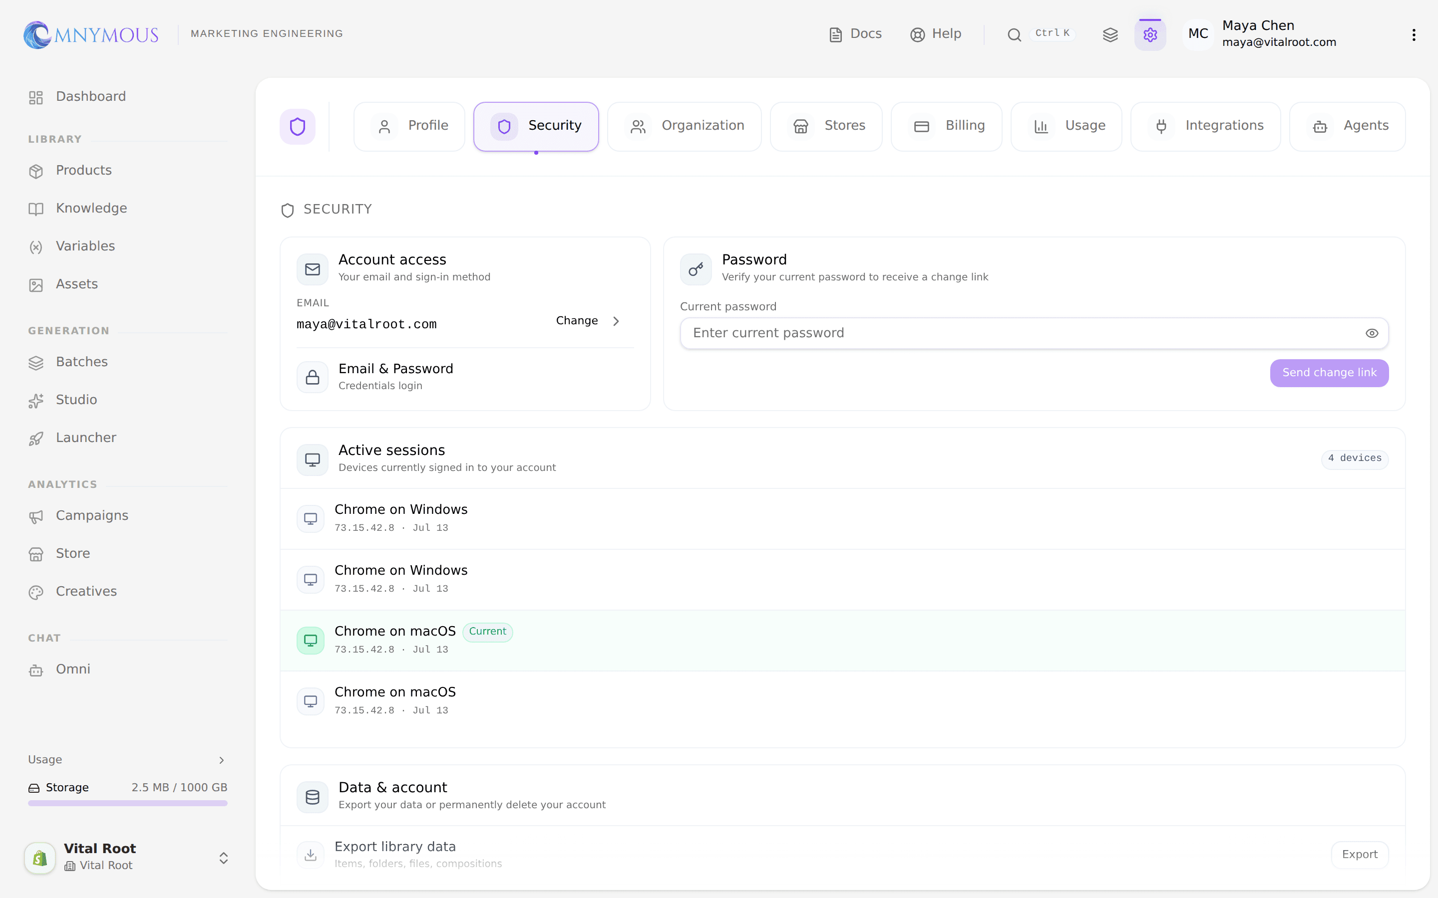Click the Storage drive icon

(34, 788)
